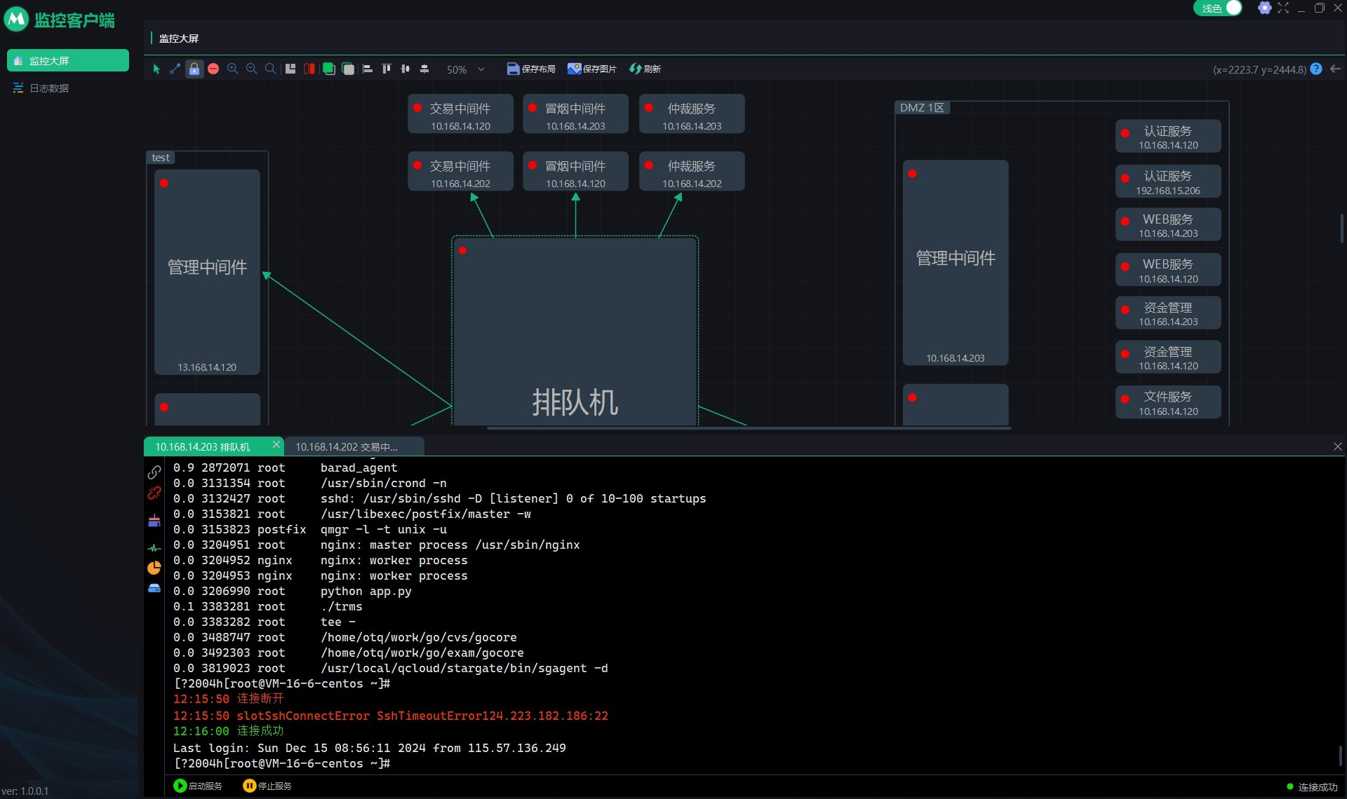
Task: Select 认证服务 node with IP 192.168.15.206
Action: tap(1168, 182)
